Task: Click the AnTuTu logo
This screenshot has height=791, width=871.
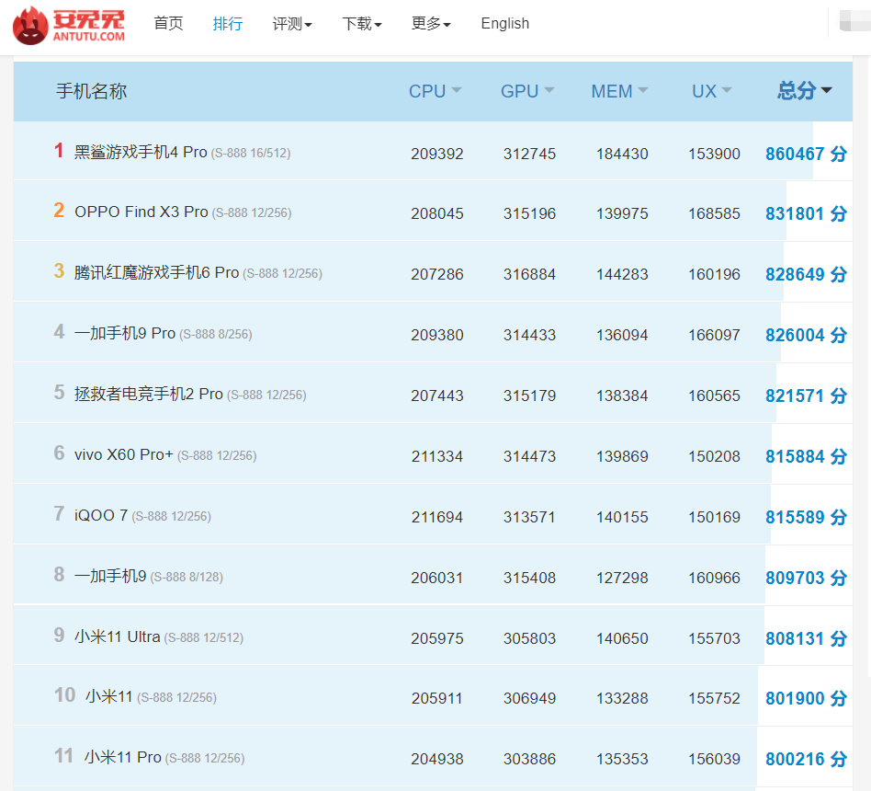Action: point(69,25)
